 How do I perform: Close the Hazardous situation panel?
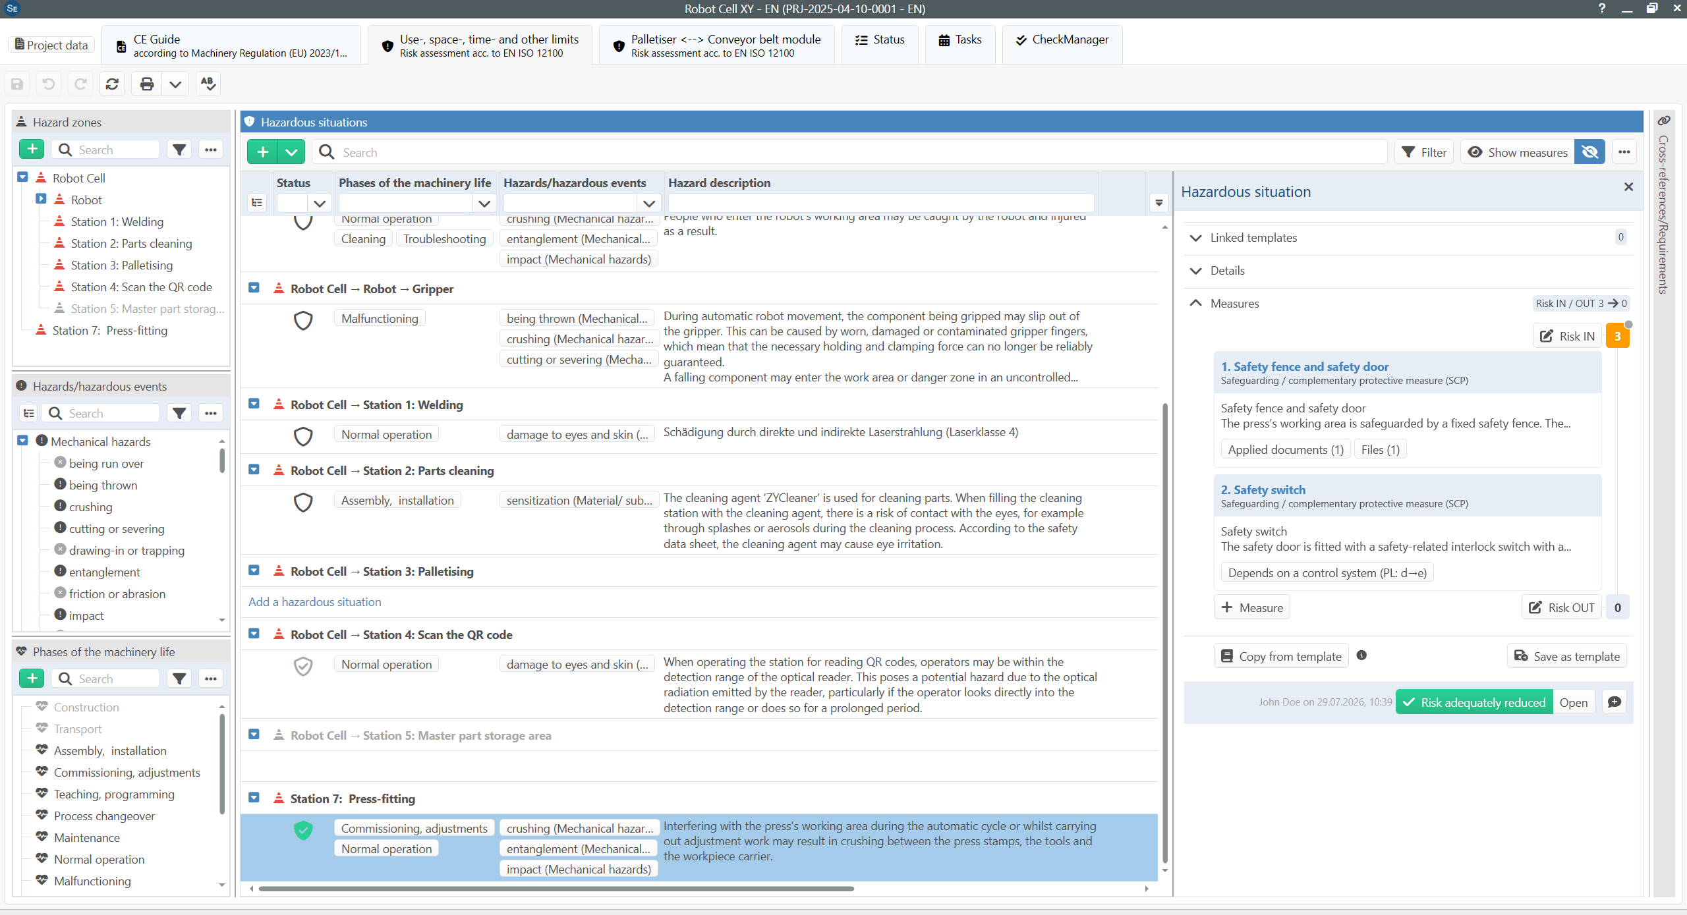[x=1628, y=187]
